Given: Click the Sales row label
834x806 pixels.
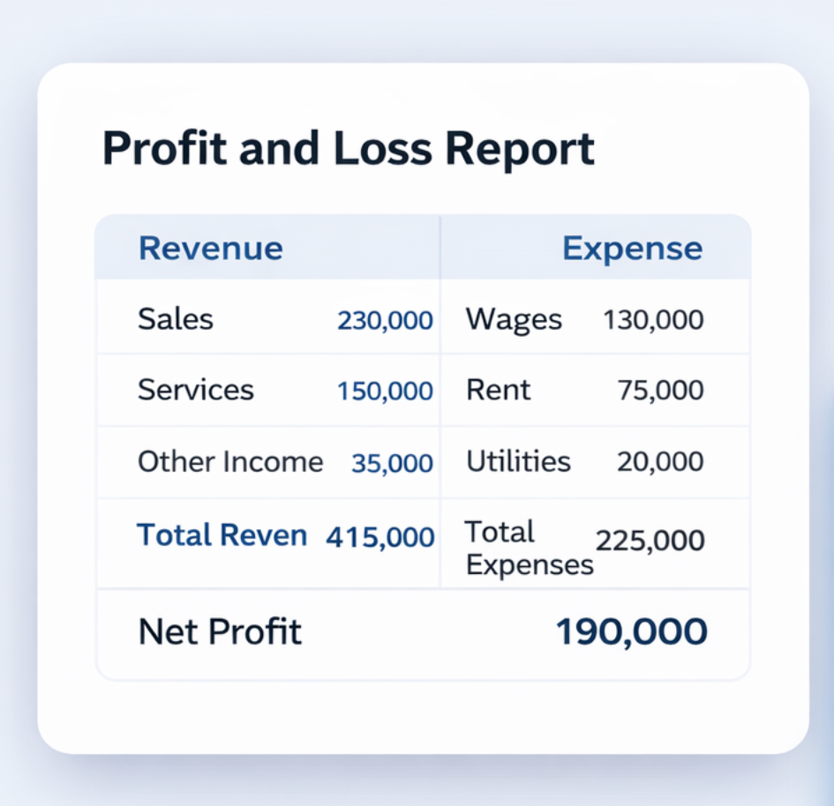Looking at the screenshot, I should 176,318.
